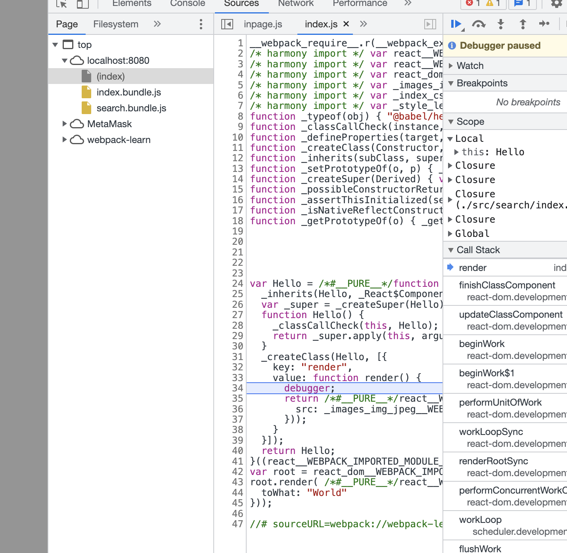Open the Performance tab
Image resolution: width=567 pixels, height=553 pixels.
point(360,3)
